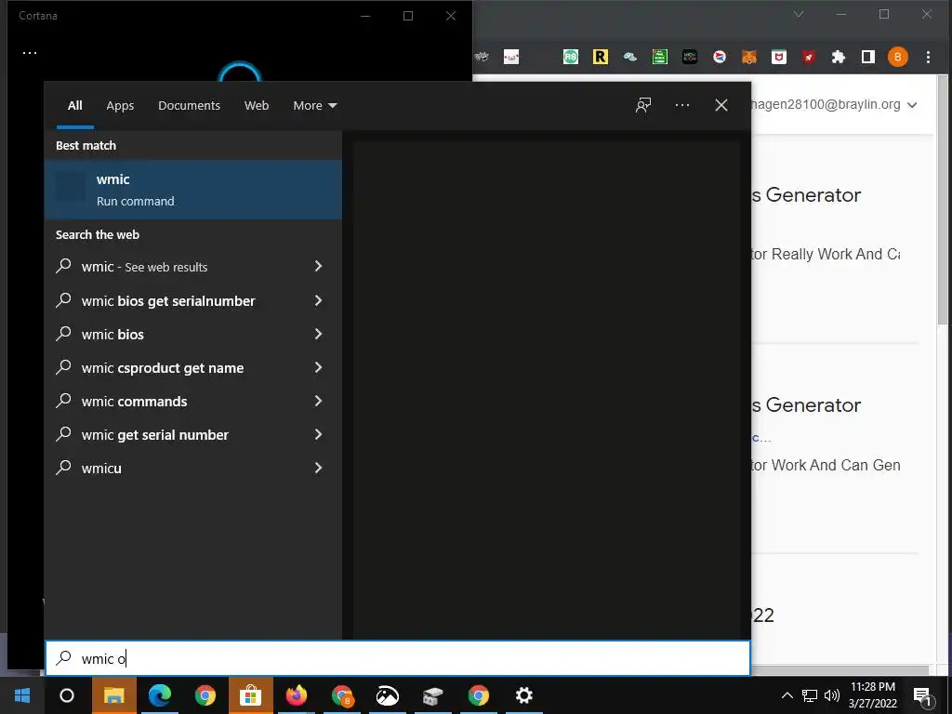
Task: Click the green chalkboard extension icon in Chrome
Action: (x=660, y=57)
